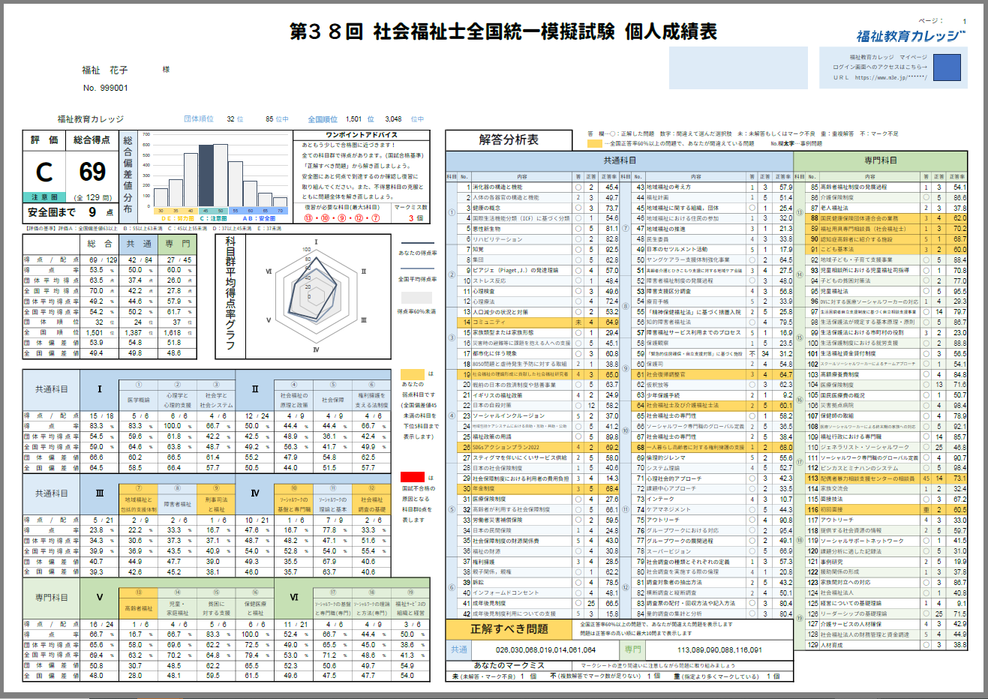Click the 専門科目 Ⅴ group label
The width and height of the screenshot is (988, 699).
(100, 598)
